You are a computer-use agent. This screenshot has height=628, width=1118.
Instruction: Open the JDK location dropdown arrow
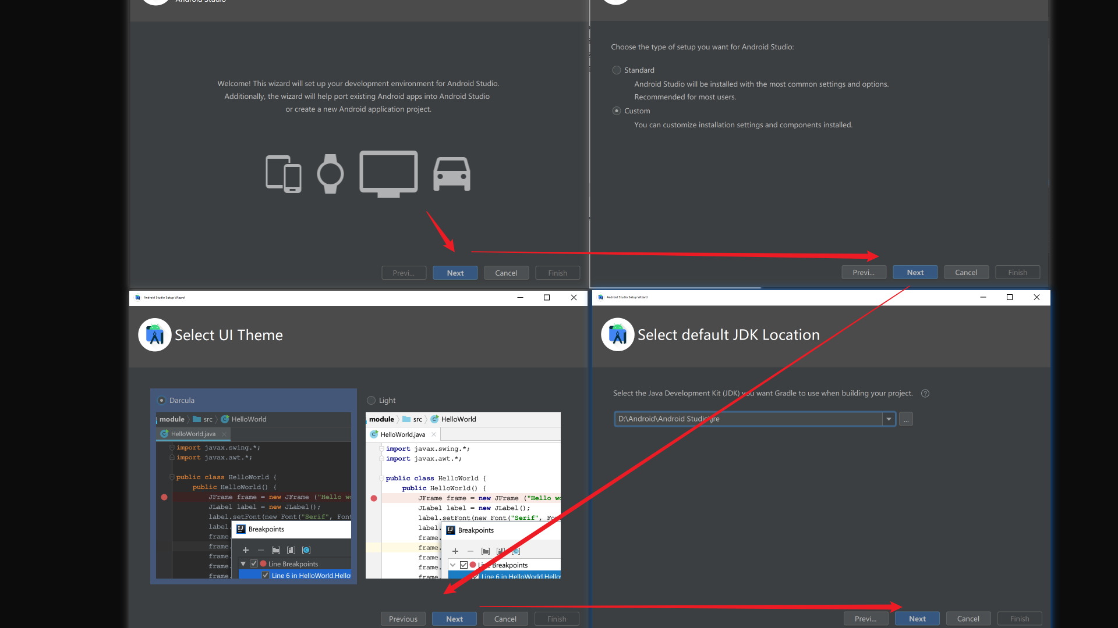(x=889, y=419)
